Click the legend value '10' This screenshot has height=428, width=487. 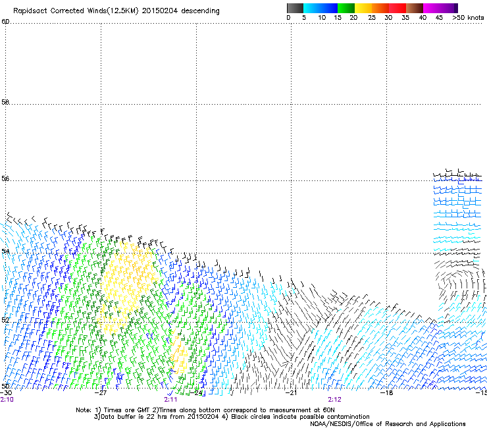click(322, 18)
